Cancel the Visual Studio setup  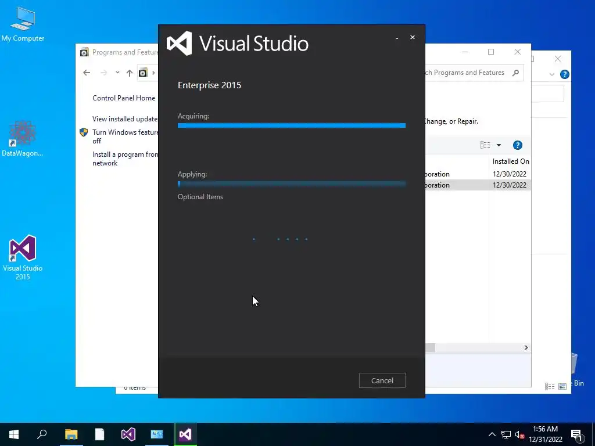pos(382,380)
